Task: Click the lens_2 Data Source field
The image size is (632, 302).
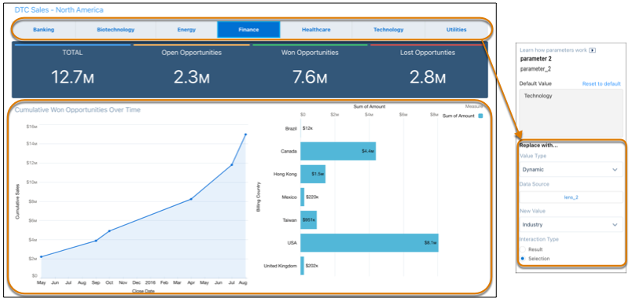Action: 571,197
